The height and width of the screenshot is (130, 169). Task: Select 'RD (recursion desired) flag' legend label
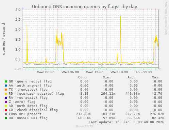point(36,94)
